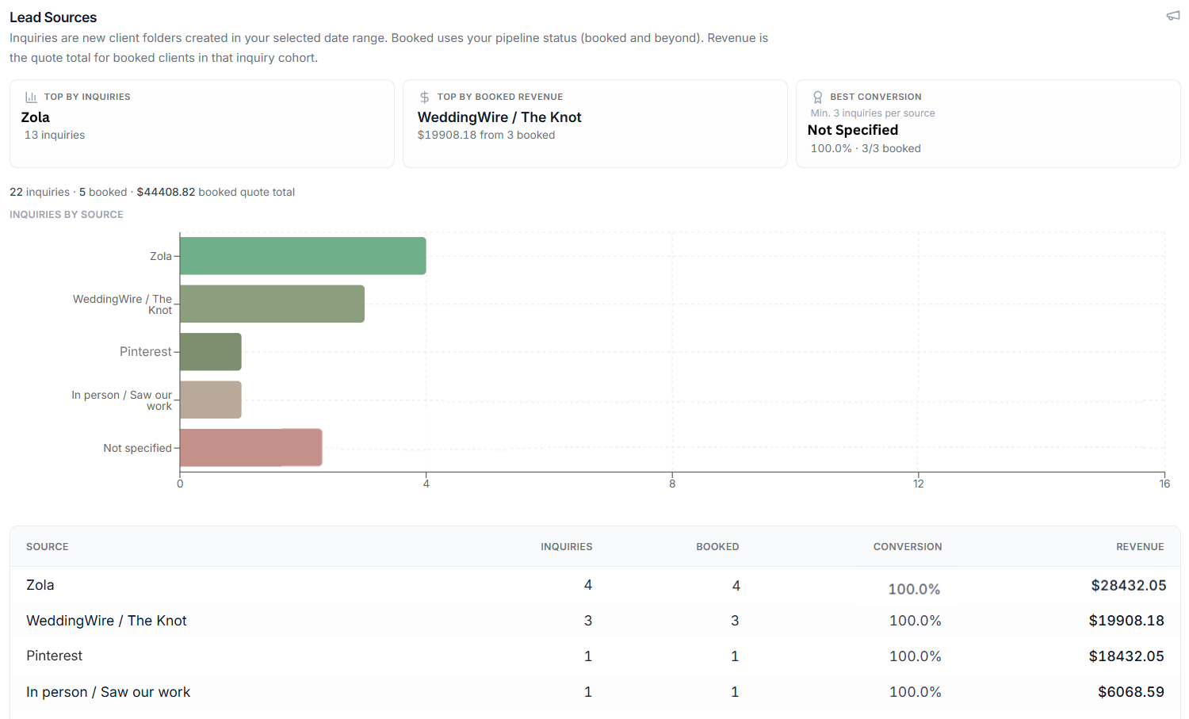Click the 100.0% conversion in the Pinterest row
Screen dimensions: 1189x719
[x=916, y=656]
